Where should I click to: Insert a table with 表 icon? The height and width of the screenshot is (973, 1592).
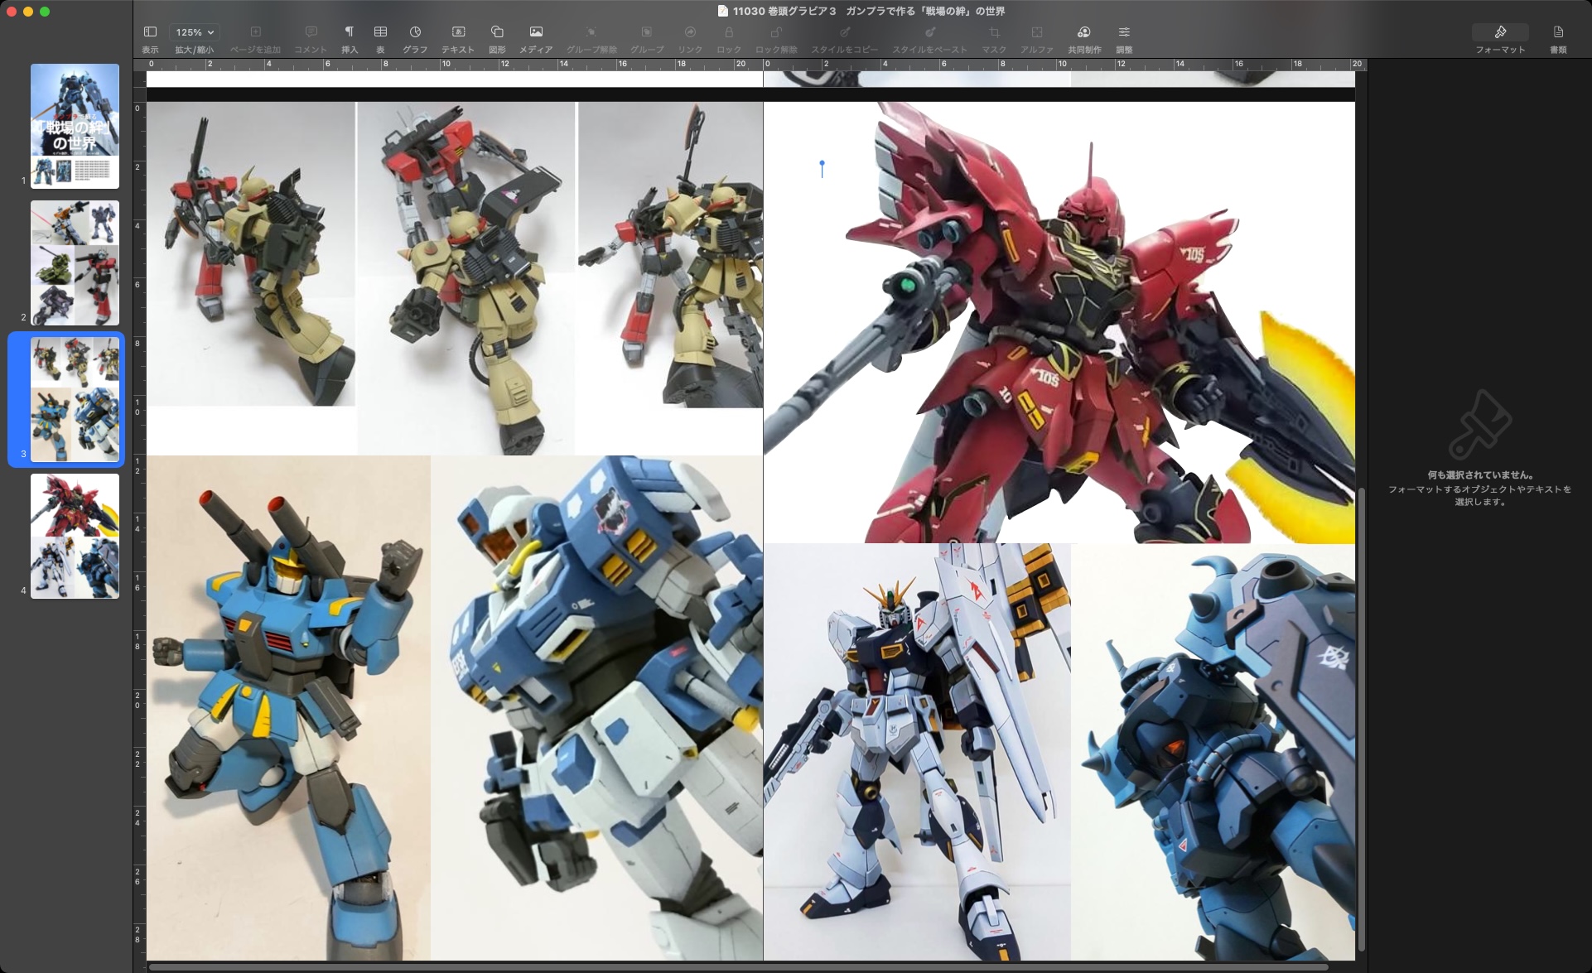[380, 32]
